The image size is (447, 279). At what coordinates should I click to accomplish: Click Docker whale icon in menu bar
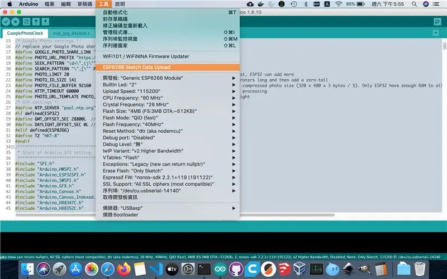coord(260,4)
